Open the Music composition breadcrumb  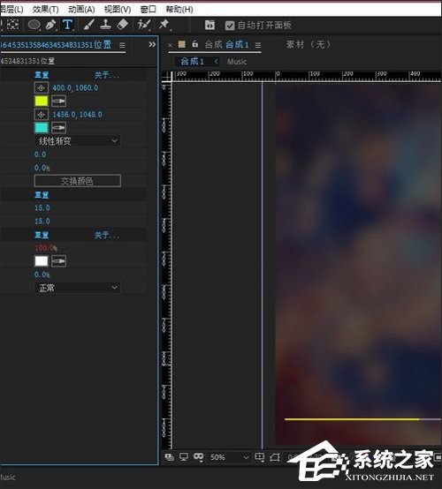click(x=237, y=62)
